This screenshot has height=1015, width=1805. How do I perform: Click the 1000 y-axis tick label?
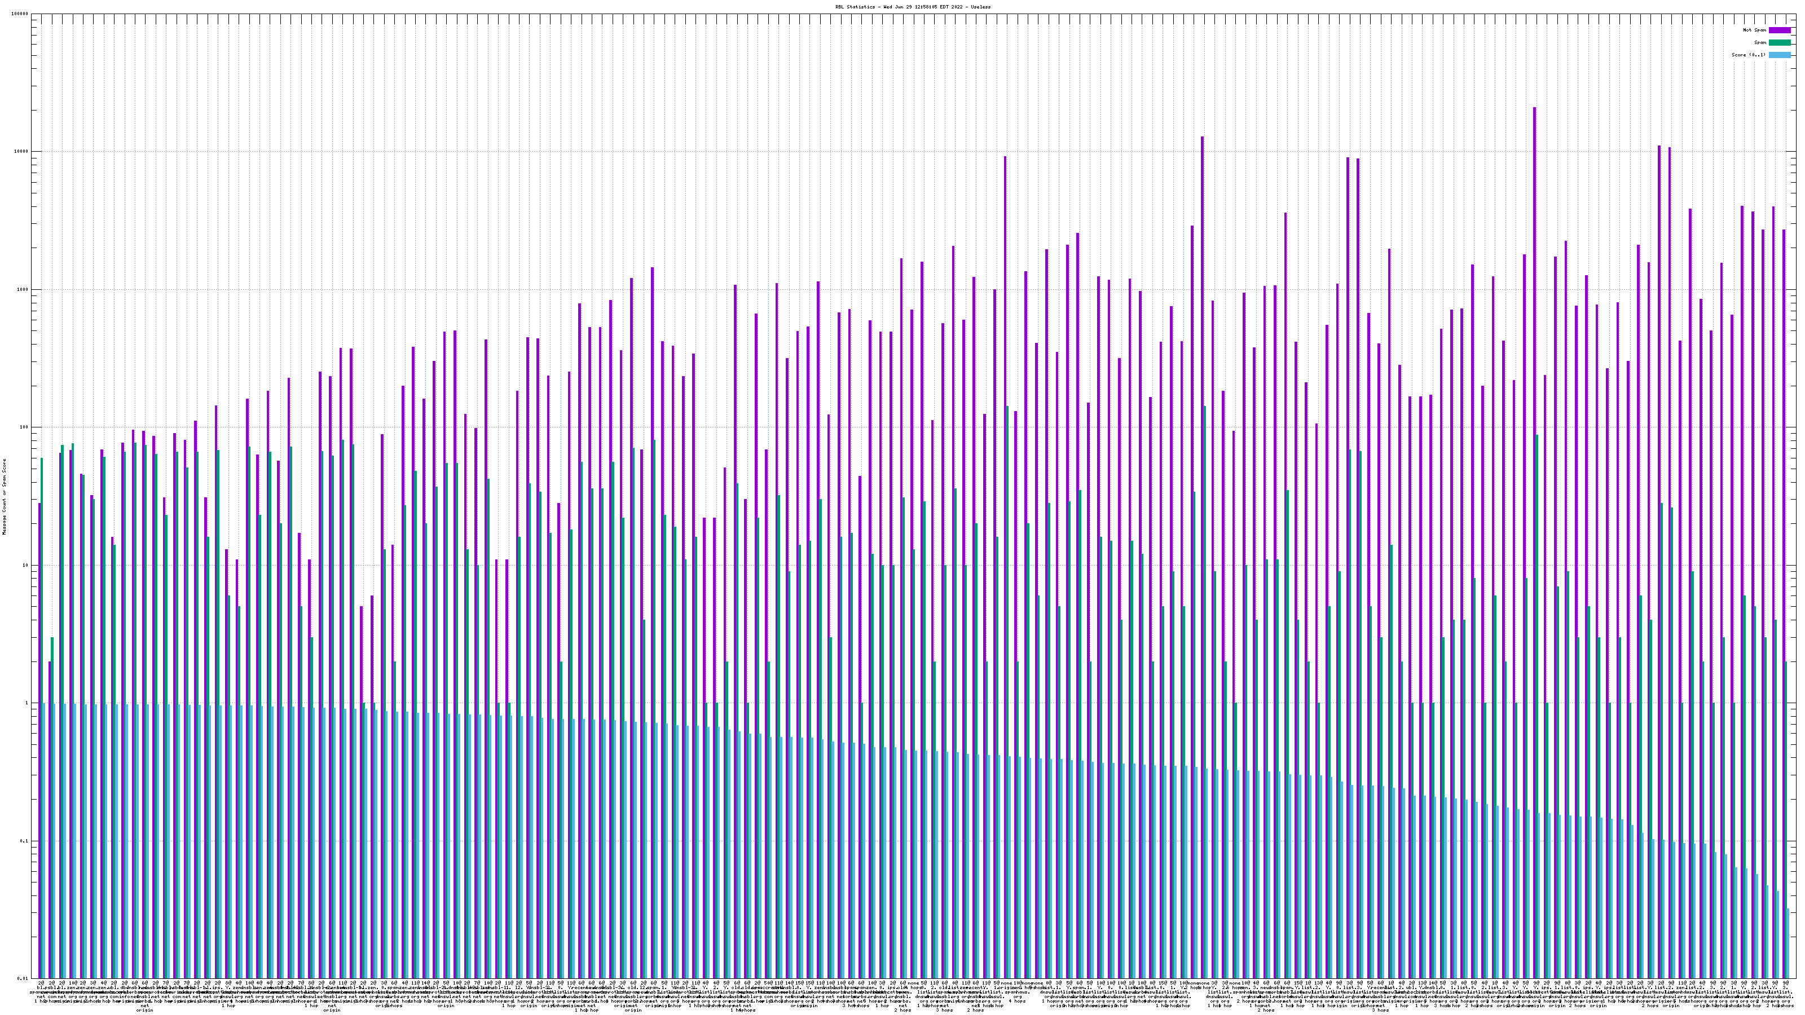pos(23,289)
